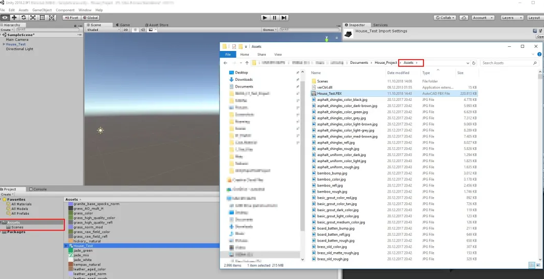The height and width of the screenshot is (279, 544).
Task: Select verCtrl.dll in Explorer
Action: coord(325,88)
